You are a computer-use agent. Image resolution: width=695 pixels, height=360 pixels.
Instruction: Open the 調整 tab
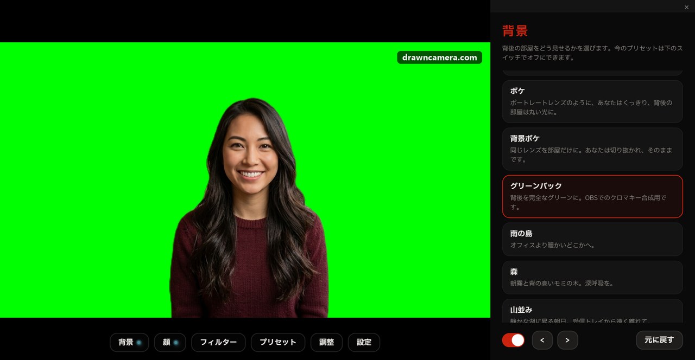point(326,342)
